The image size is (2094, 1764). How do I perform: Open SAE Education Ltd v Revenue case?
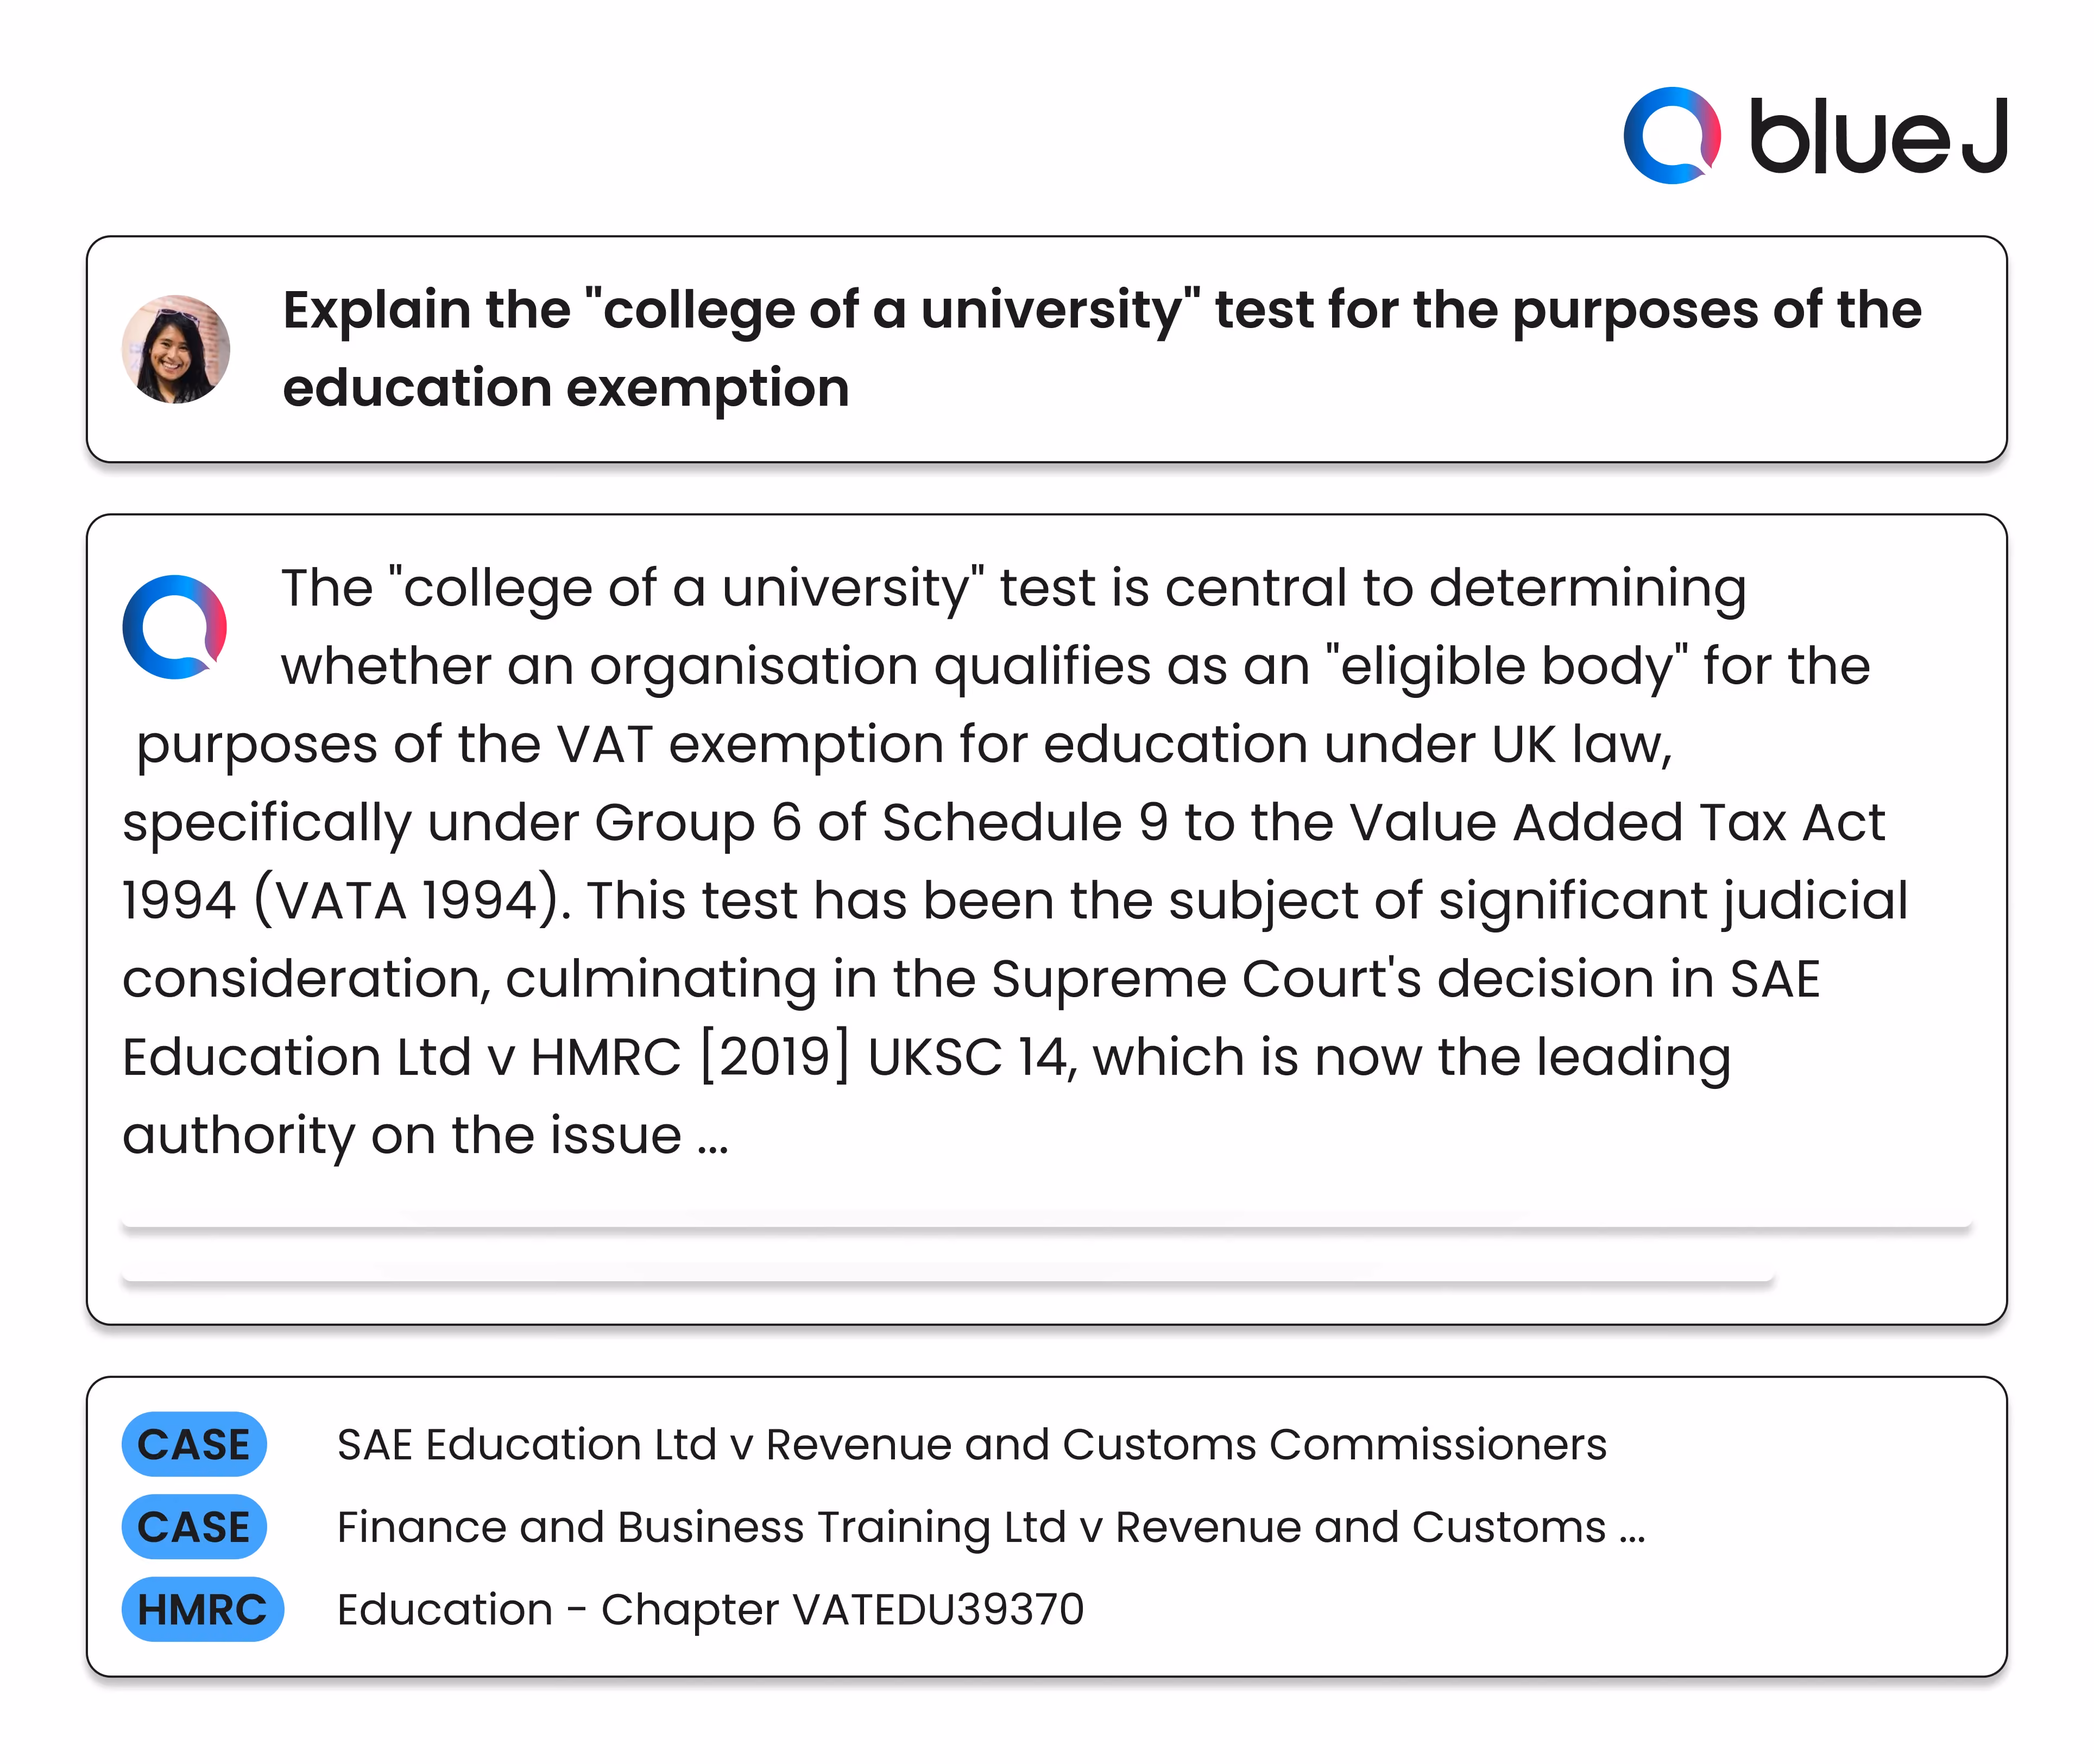pos(971,1444)
